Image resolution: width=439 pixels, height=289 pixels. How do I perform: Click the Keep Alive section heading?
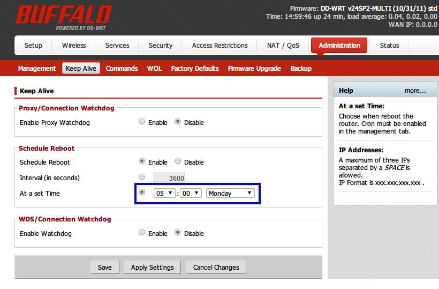click(x=37, y=91)
